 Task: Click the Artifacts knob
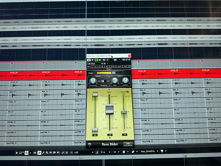point(125,81)
